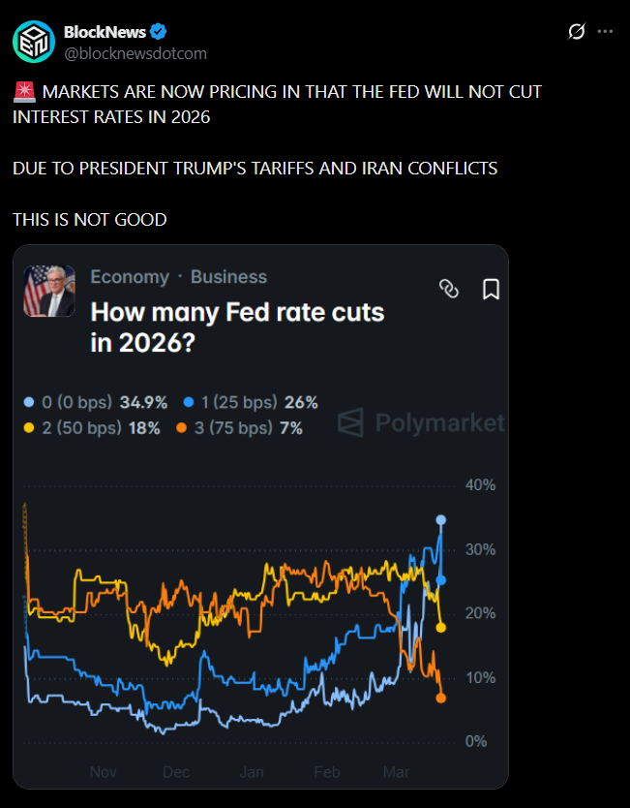Open the BlockNews display name

104,32
